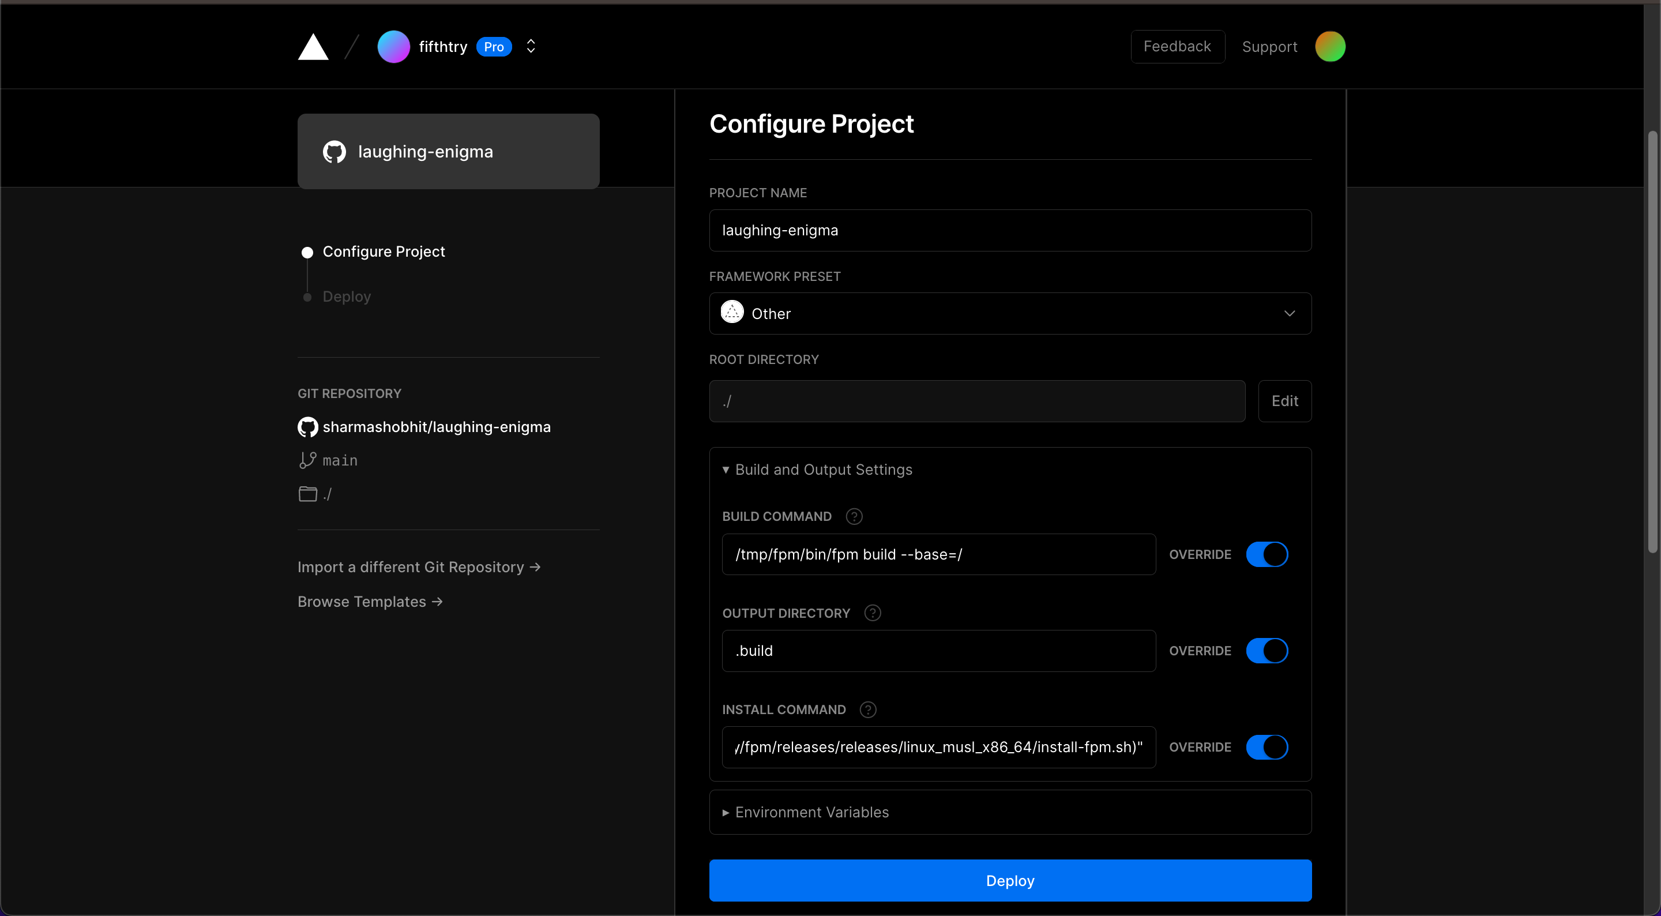Click GitHub icon in laughing-enigma card
Viewport: 1661px width, 916px height.
(x=334, y=152)
